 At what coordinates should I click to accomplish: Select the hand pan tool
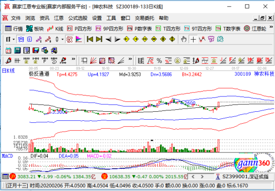(x=184, y=39)
